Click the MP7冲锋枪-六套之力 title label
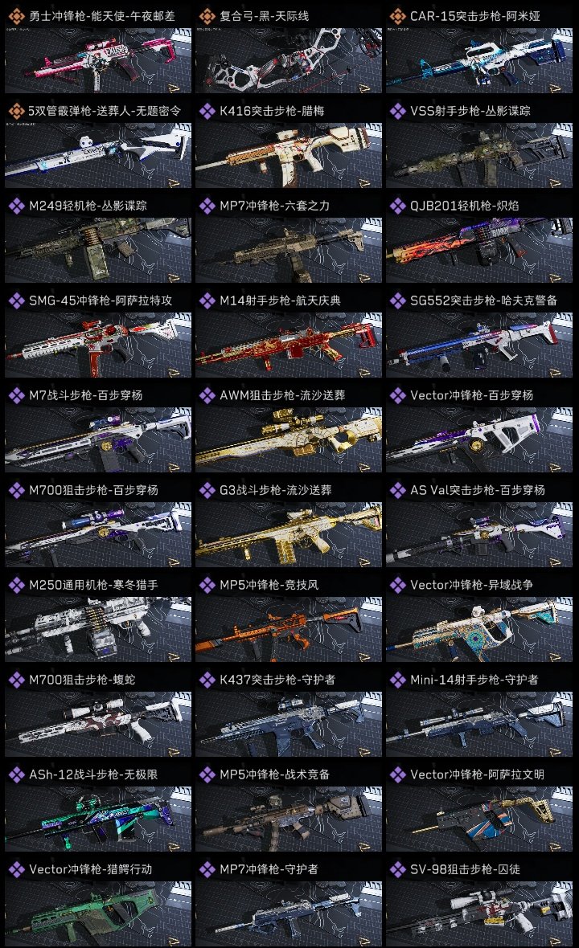This screenshot has width=579, height=948. [x=274, y=206]
